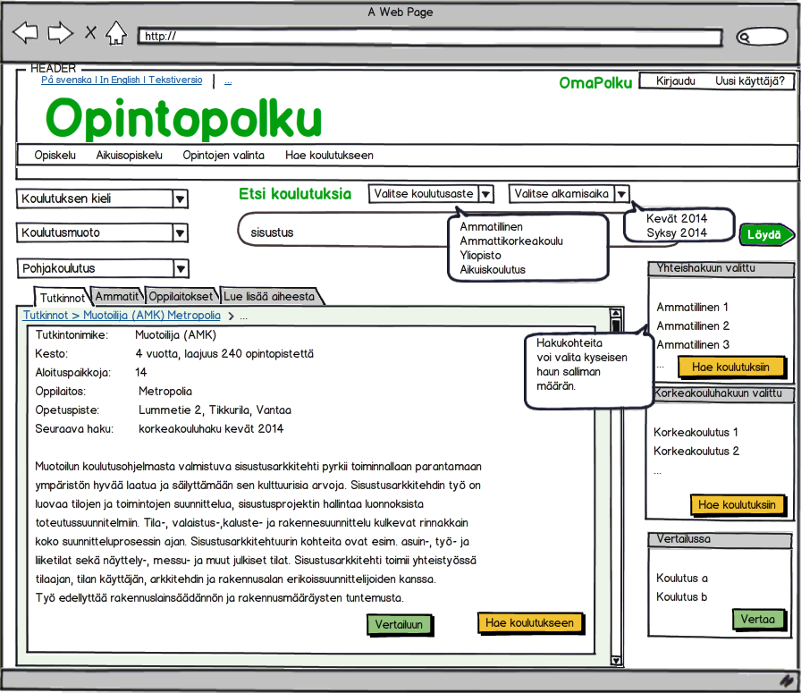The height and width of the screenshot is (693, 801).
Task: Click the Metropolia oppilaitos value
Action: point(165,392)
